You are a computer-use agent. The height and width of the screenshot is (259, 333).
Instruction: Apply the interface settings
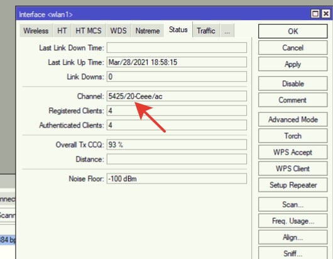tap(293, 64)
